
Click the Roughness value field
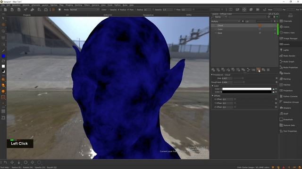(227, 82)
